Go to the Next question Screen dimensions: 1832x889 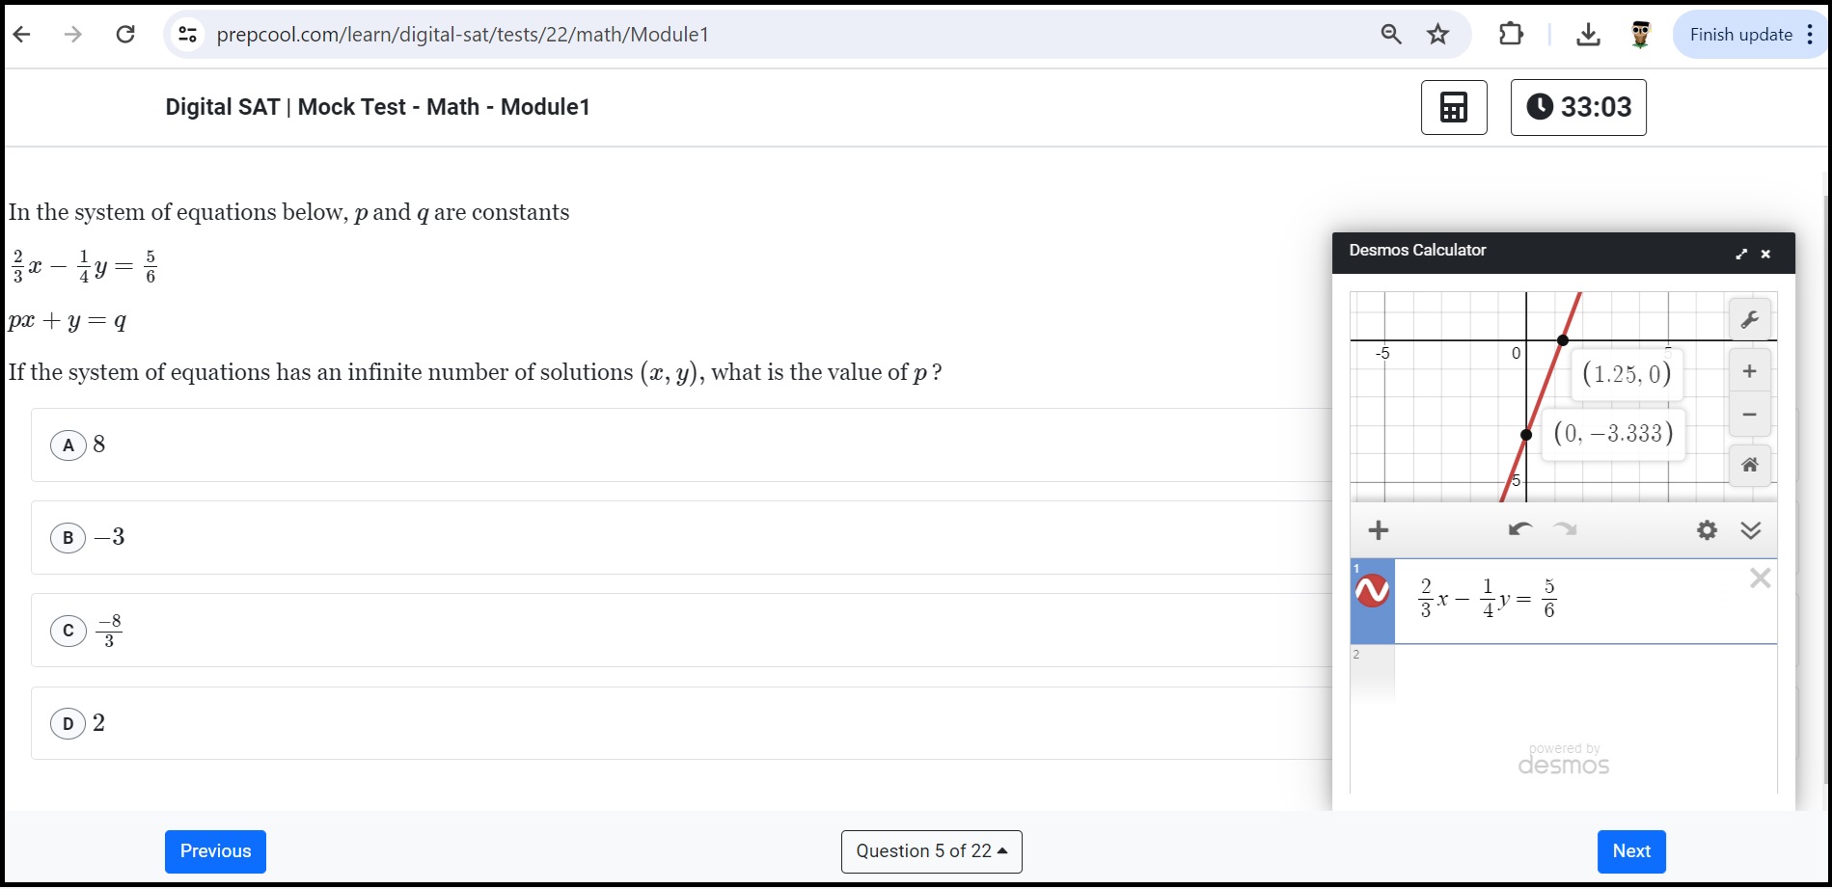point(1631,851)
